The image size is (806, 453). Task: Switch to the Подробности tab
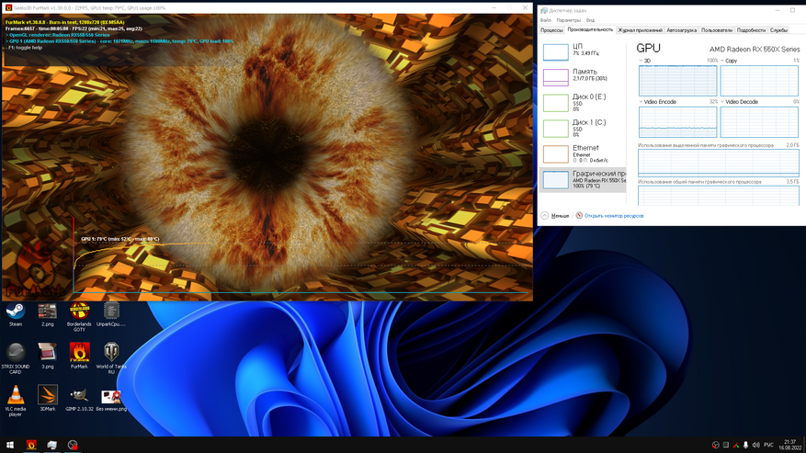[x=751, y=30]
